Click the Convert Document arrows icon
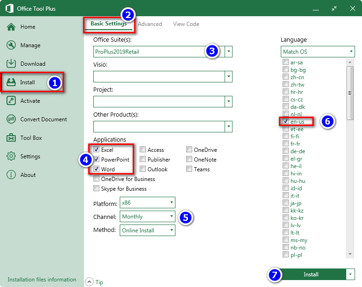The image size is (362, 287). [11, 119]
